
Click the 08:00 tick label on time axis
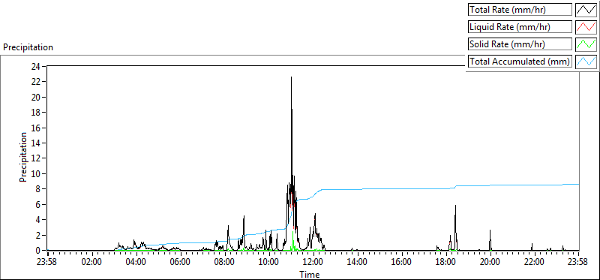(x=224, y=263)
